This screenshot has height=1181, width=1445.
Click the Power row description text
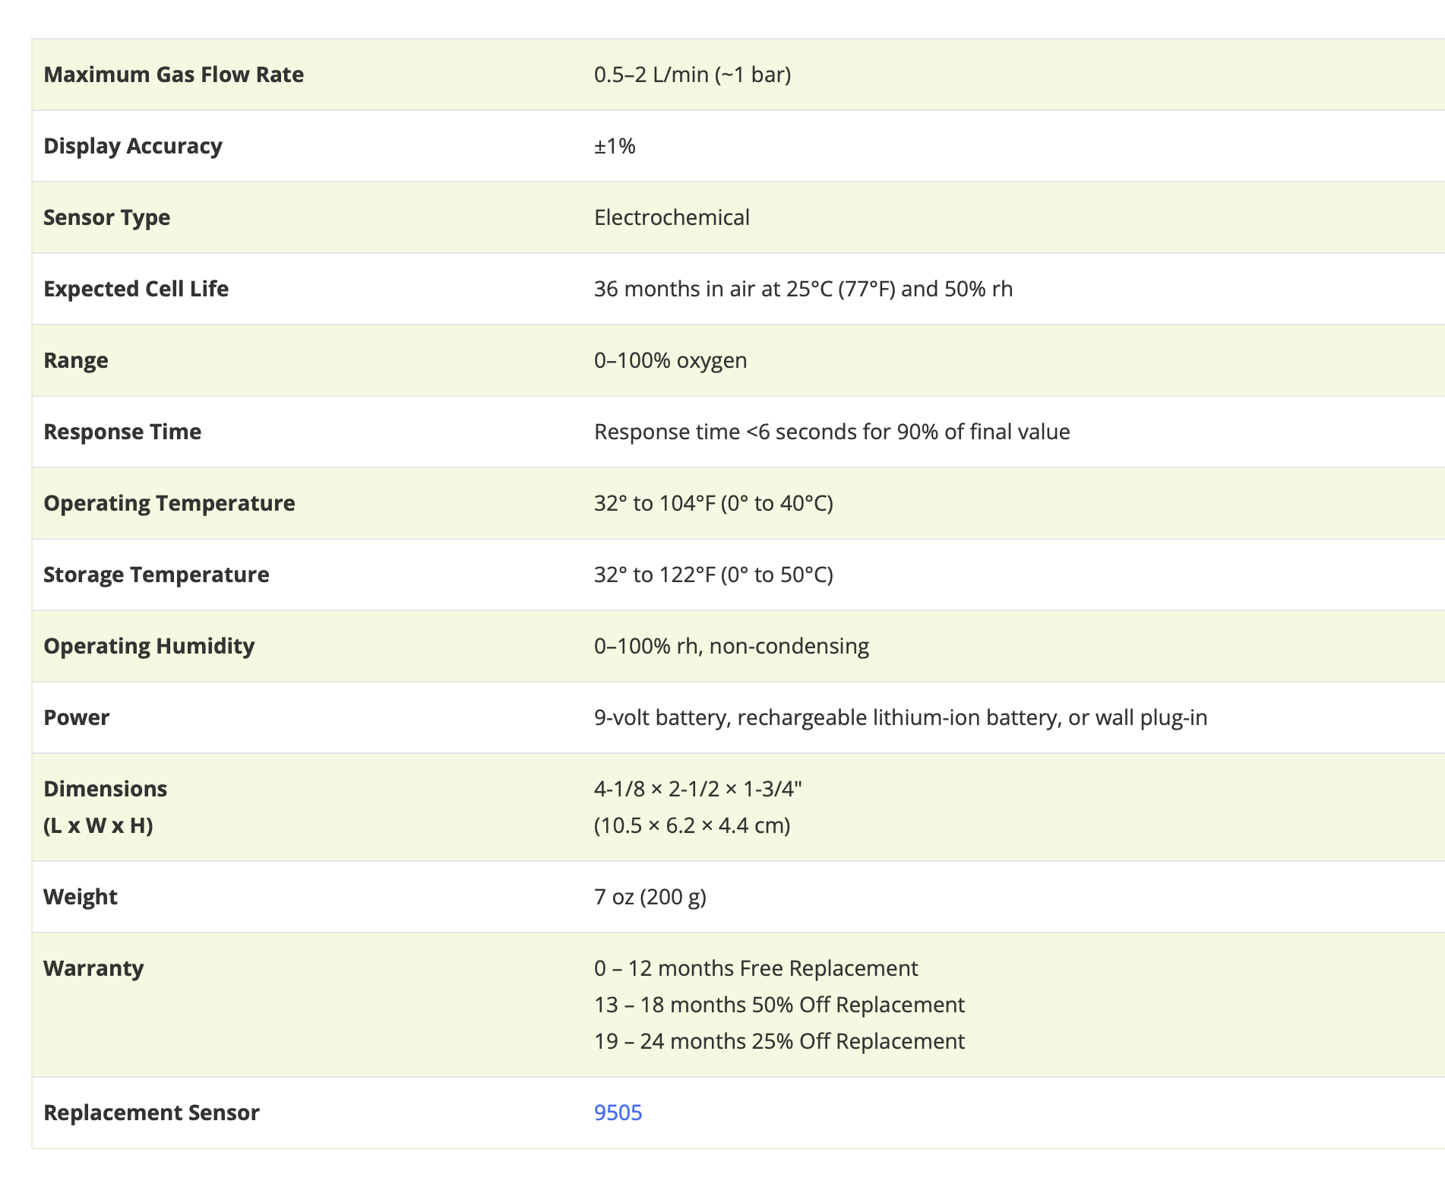[x=900, y=717]
